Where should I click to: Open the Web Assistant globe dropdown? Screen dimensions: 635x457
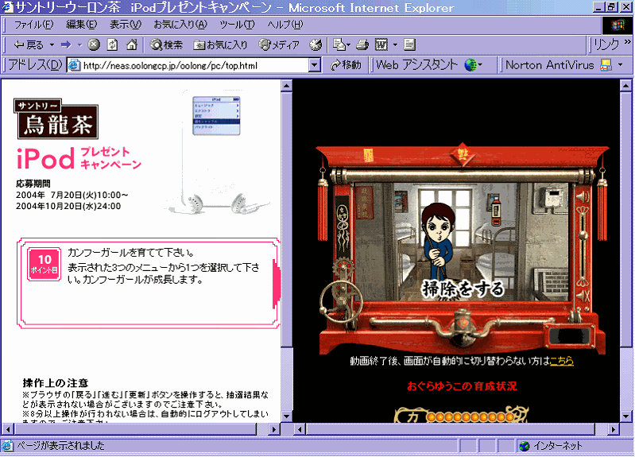473,65
